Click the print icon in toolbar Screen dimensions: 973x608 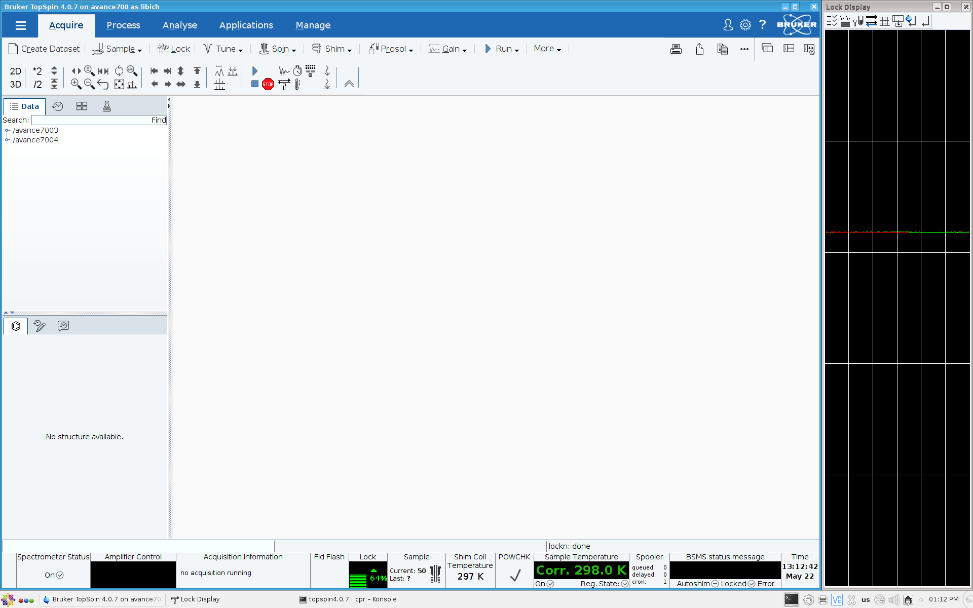point(676,49)
